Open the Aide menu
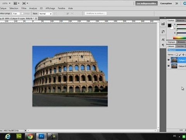This screenshot has height=140, width=186. tap(71, 8)
